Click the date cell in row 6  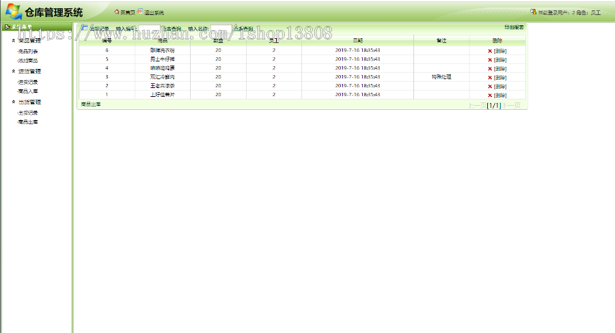[x=357, y=50]
